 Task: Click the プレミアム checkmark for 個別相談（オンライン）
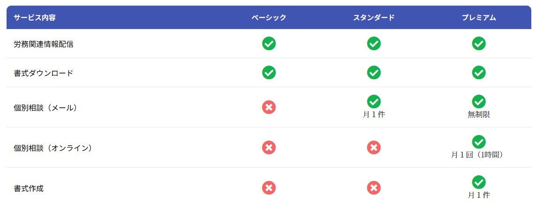point(478,142)
